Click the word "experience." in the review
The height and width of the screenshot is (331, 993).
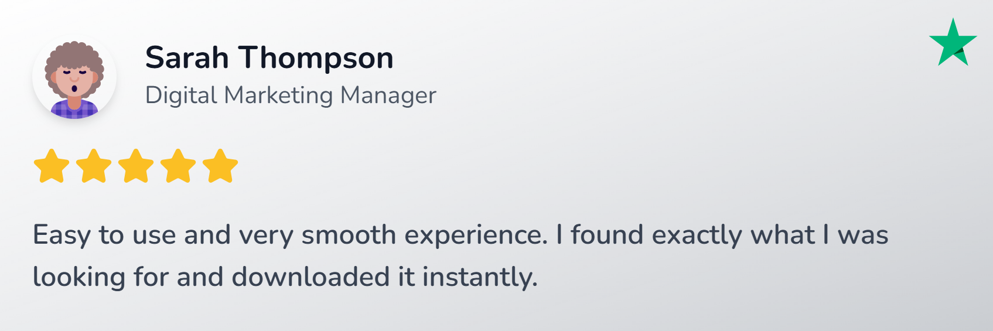(x=476, y=236)
